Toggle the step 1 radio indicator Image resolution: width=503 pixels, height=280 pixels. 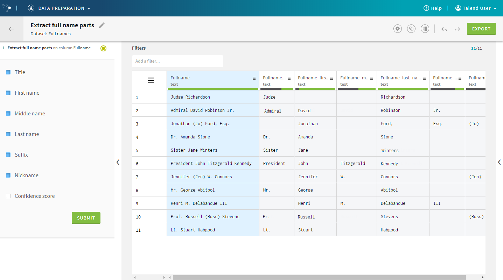pyautogui.click(x=103, y=48)
